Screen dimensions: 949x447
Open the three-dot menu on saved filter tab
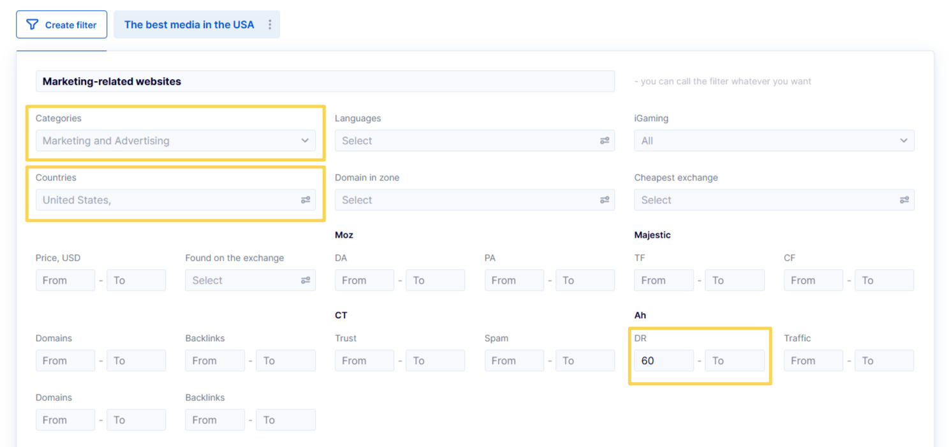pos(270,25)
